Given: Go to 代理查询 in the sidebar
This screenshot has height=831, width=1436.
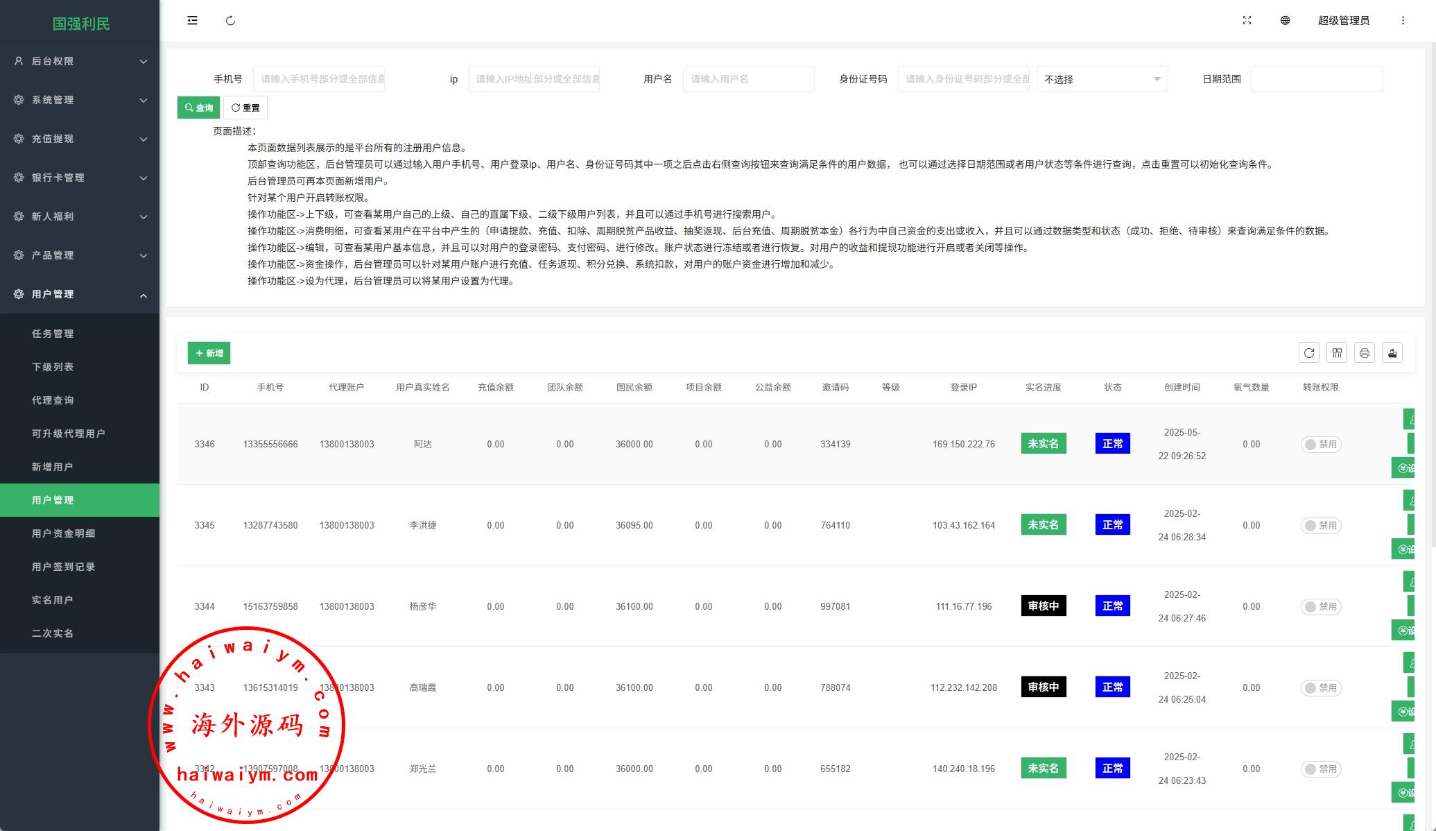Looking at the screenshot, I should (53, 400).
